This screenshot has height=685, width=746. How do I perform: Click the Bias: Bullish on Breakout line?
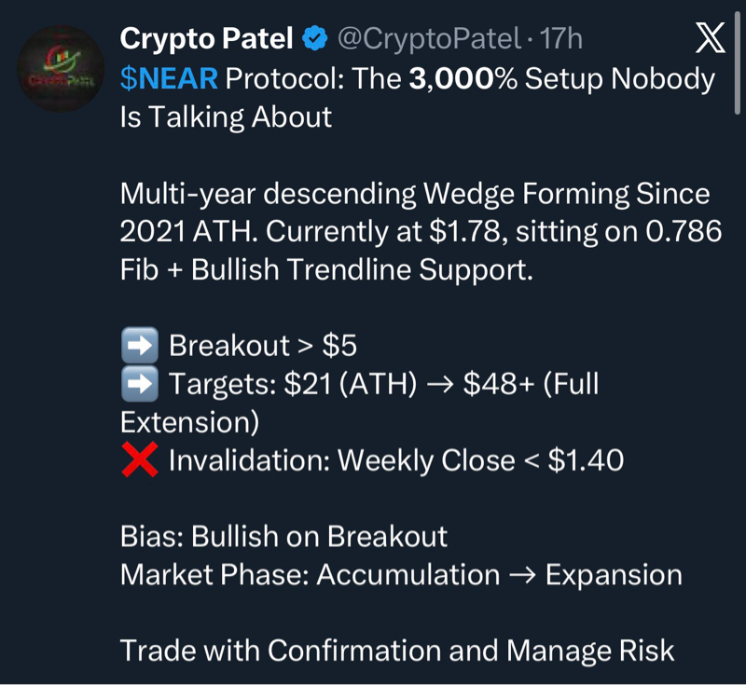(283, 537)
